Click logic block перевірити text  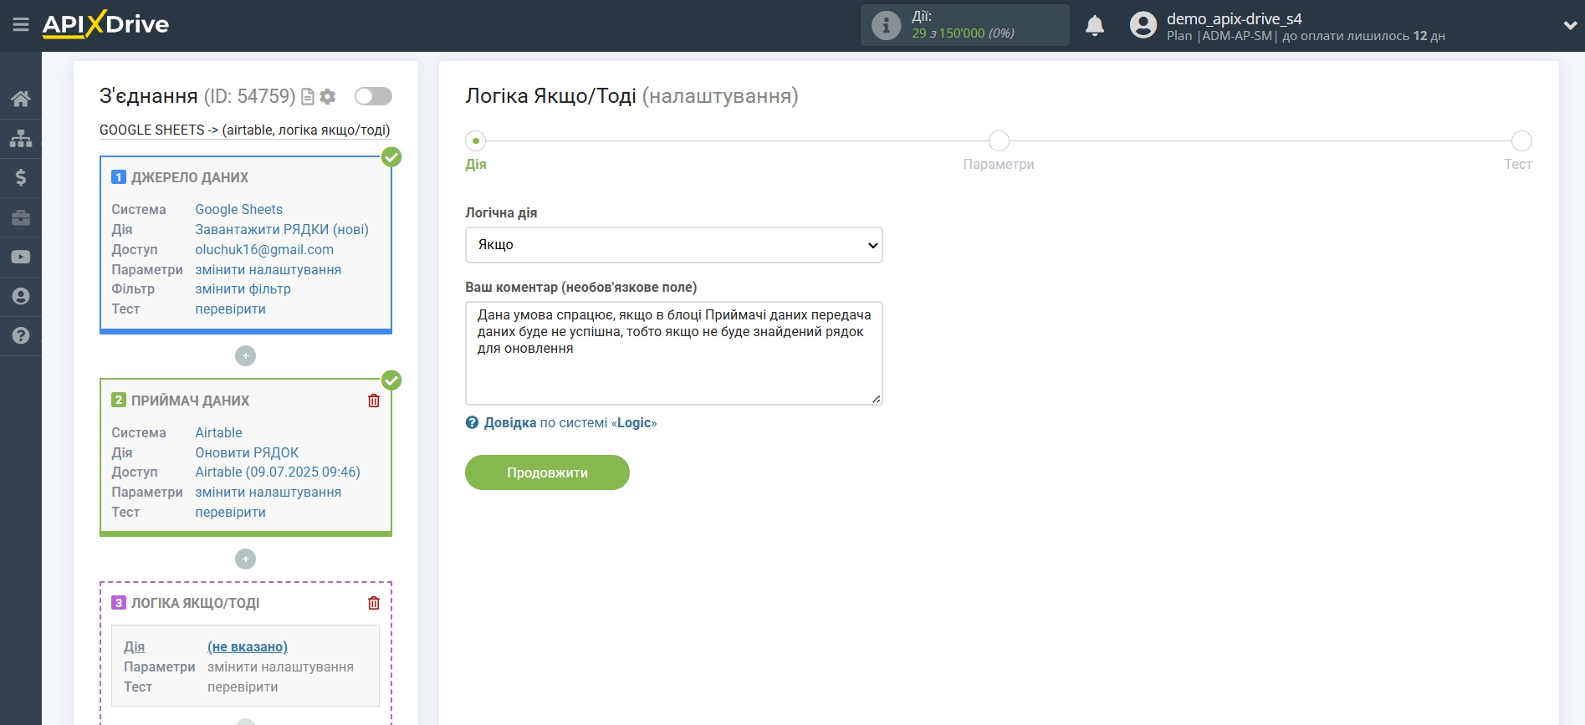coord(243,687)
